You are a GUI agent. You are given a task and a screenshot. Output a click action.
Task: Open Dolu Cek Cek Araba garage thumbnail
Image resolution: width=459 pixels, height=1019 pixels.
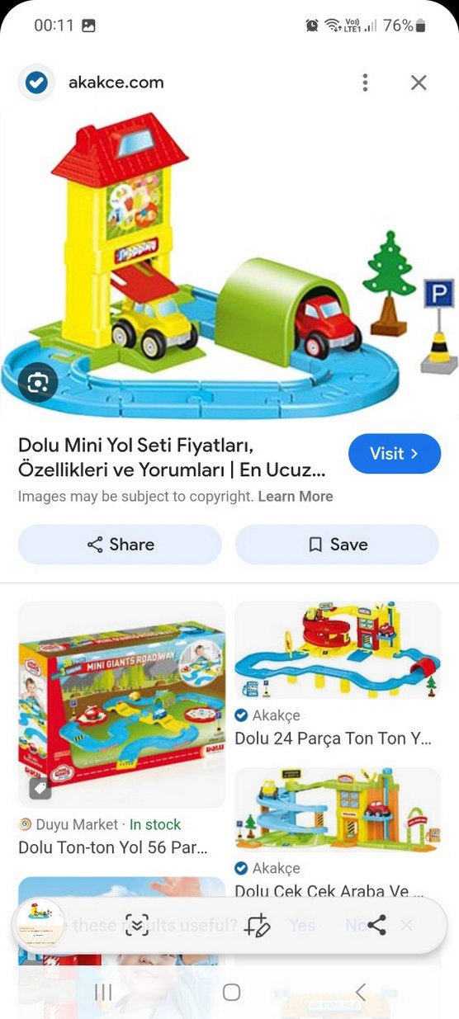[338, 810]
